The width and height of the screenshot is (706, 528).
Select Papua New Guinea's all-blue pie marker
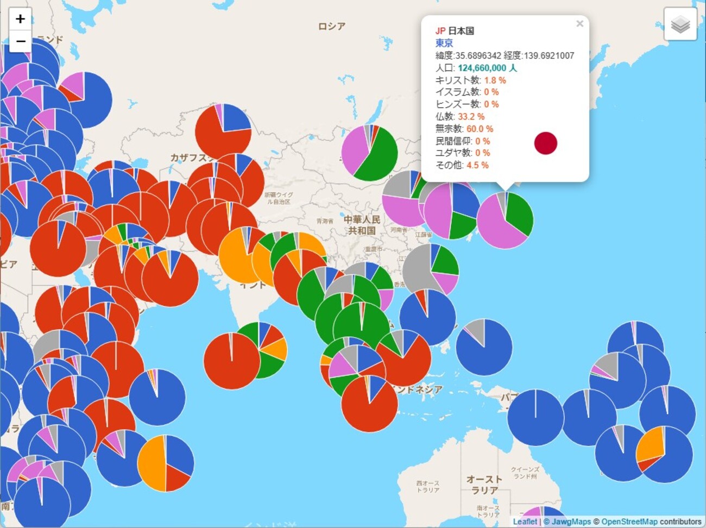[535, 418]
